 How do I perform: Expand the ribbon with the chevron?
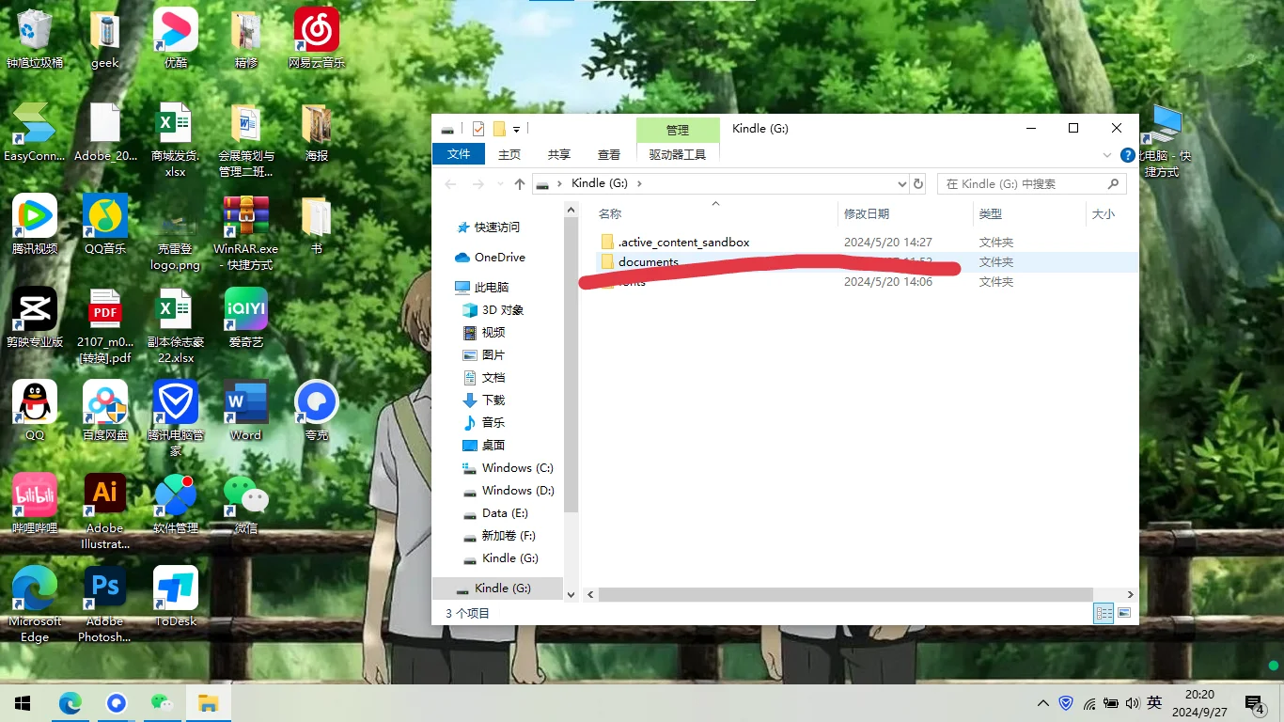pyautogui.click(x=1106, y=155)
